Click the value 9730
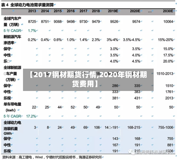This screenshot has width=177, height=160. (83, 22)
